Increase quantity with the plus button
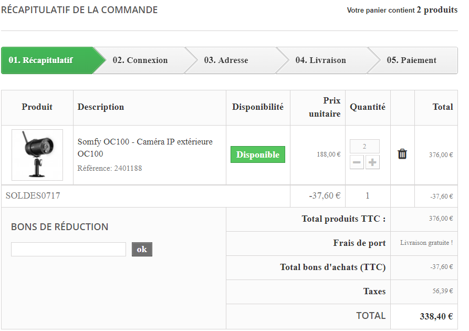The image size is (469, 331). coord(372,162)
